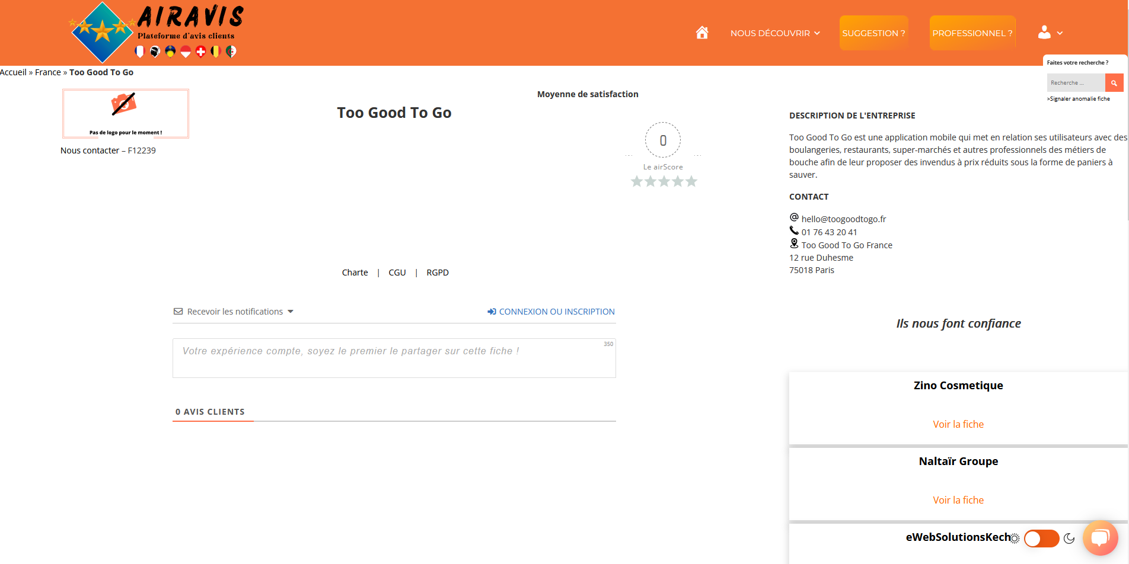
Task: Click the DESCRIPTION DE L'ENTREPRISE heading
Action: 852,116
